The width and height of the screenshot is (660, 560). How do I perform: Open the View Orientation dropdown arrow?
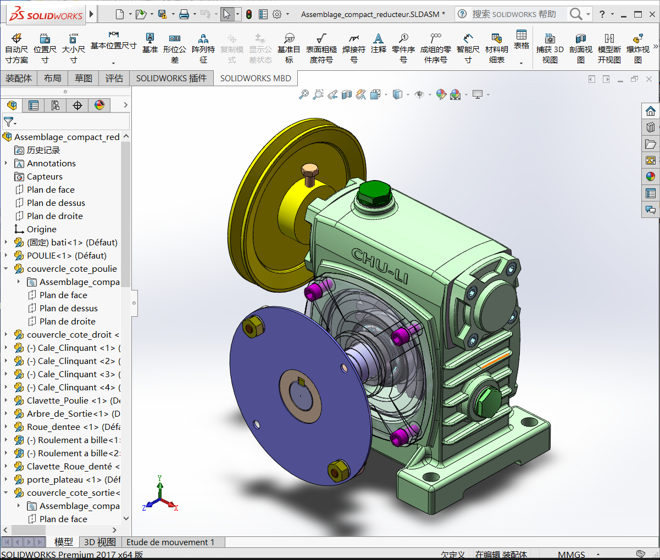click(386, 94)
